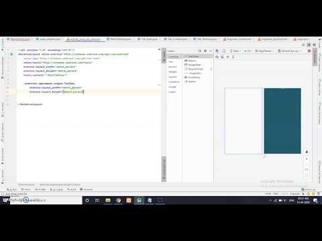Click the gutter class icon beside RelativeLayout line
322x241 pixels.
coord(11,54)
